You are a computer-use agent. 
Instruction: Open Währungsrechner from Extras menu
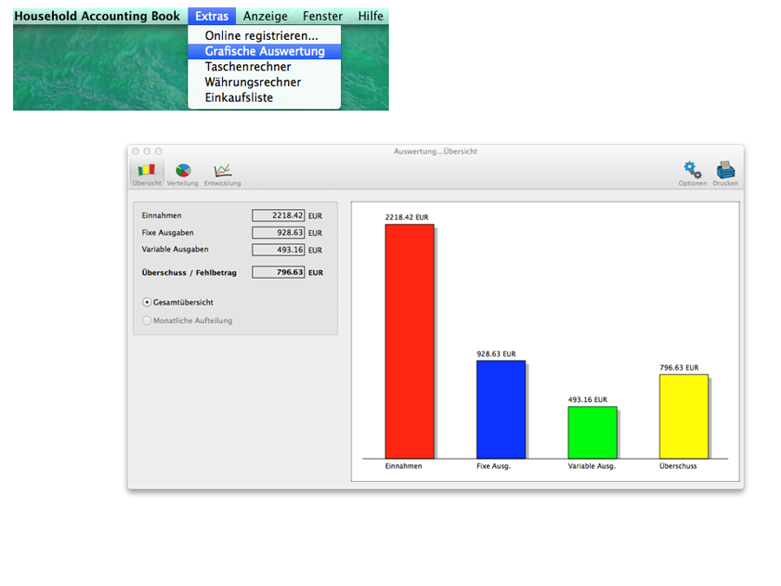click(253, 82)
